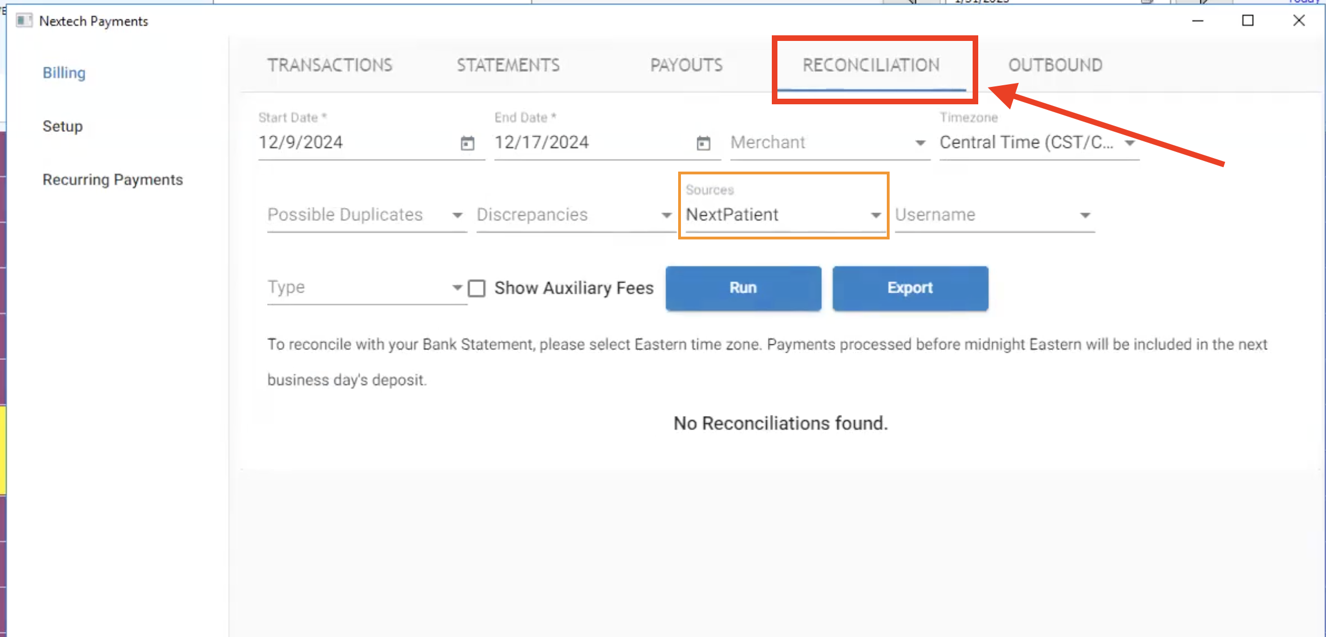
Task: Open Setup in the left sidebar
Action: pyautogui.click(x=63, y=126)
